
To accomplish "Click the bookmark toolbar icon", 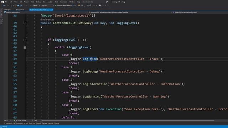I will point(100,6).
